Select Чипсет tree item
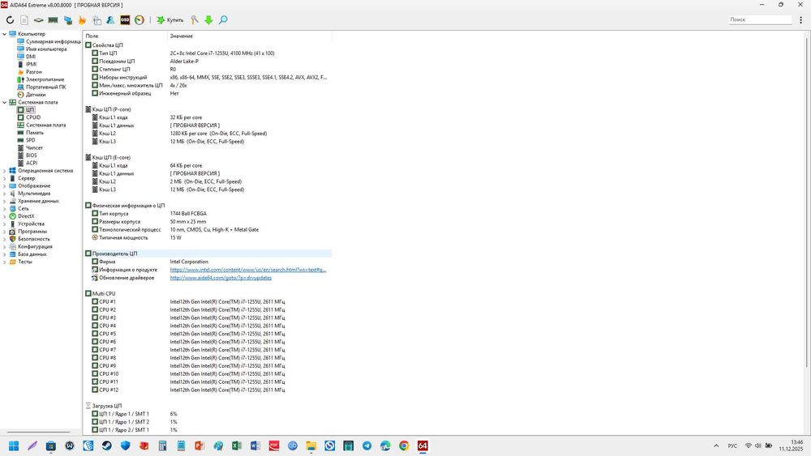The image size is (811, 456). (35, 147)
